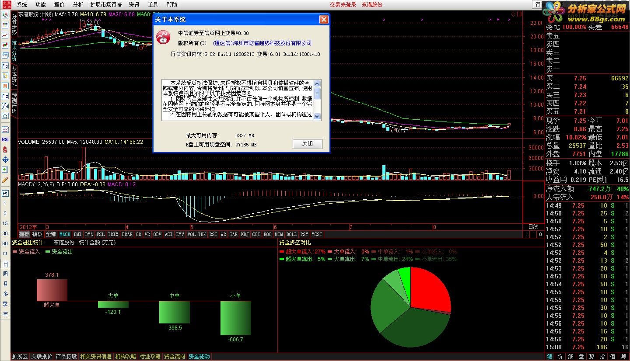Click the red dollar sign sidebar icon
This screenshot has height=361, width=630.
[5, 149]
